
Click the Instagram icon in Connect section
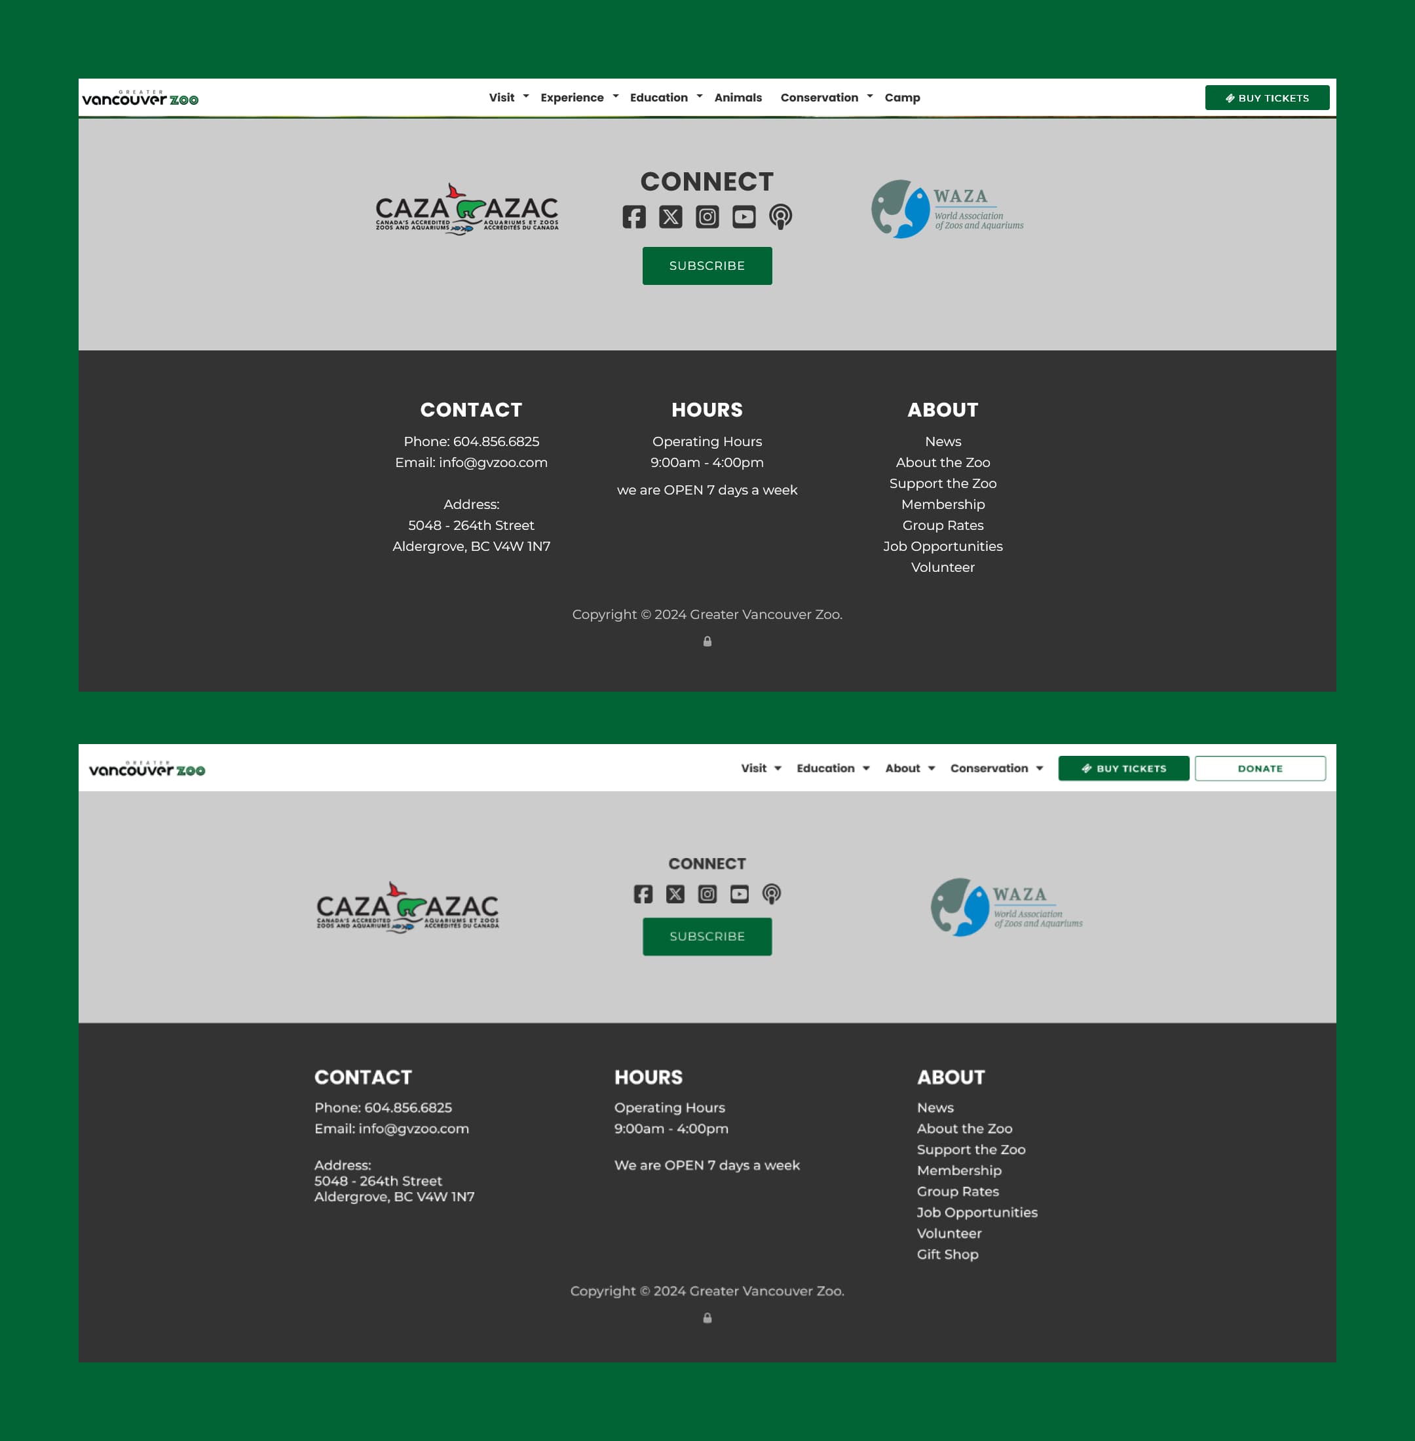[x=707, y=216]
